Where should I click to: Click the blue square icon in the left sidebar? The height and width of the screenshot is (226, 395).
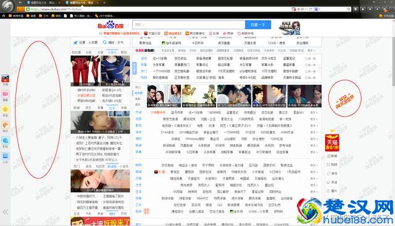click(x=6, y=156)
